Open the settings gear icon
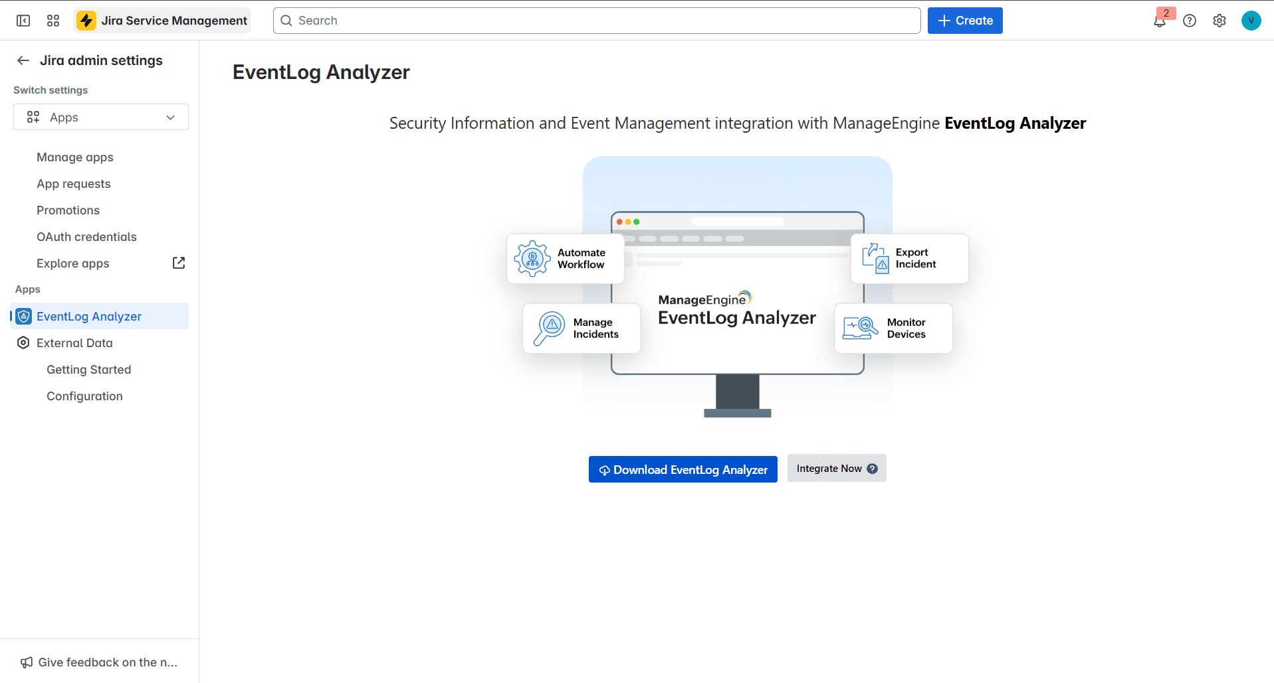Screen dimensions: 1274x683 click(x=1220, y=21)
